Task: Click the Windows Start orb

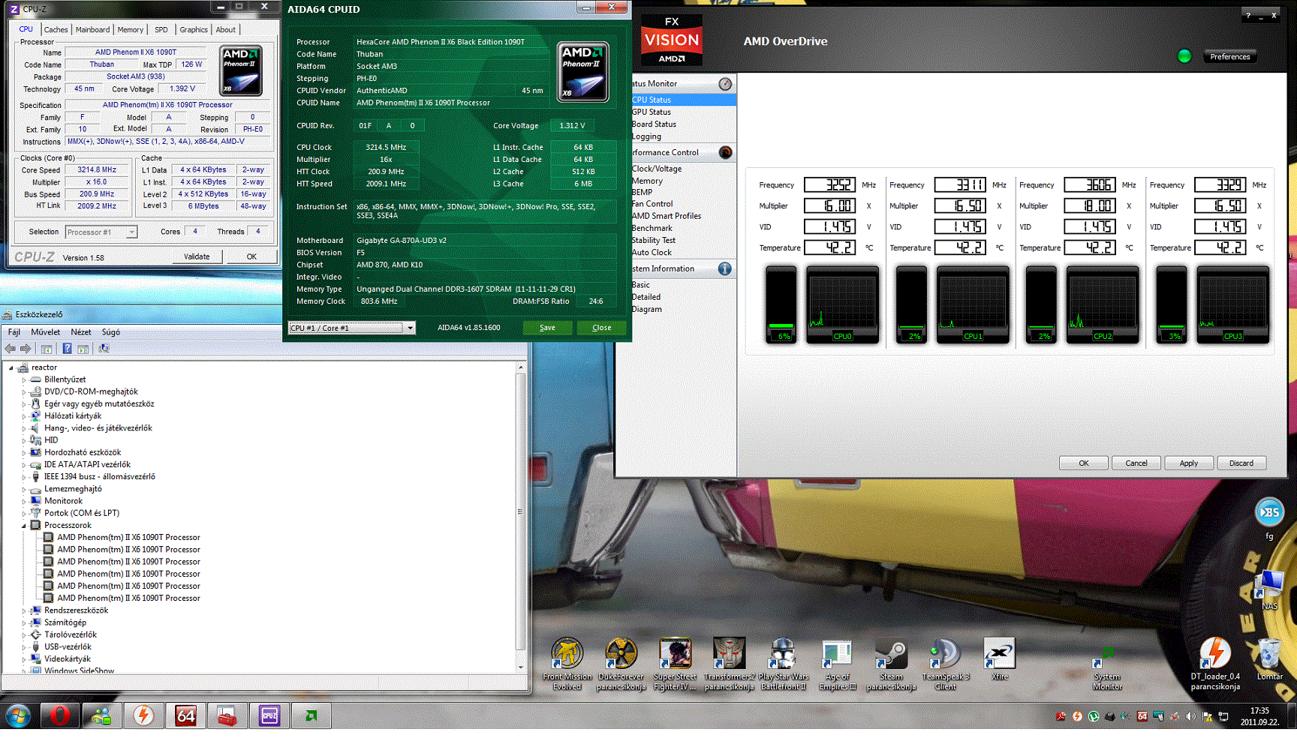Action: 17,715
